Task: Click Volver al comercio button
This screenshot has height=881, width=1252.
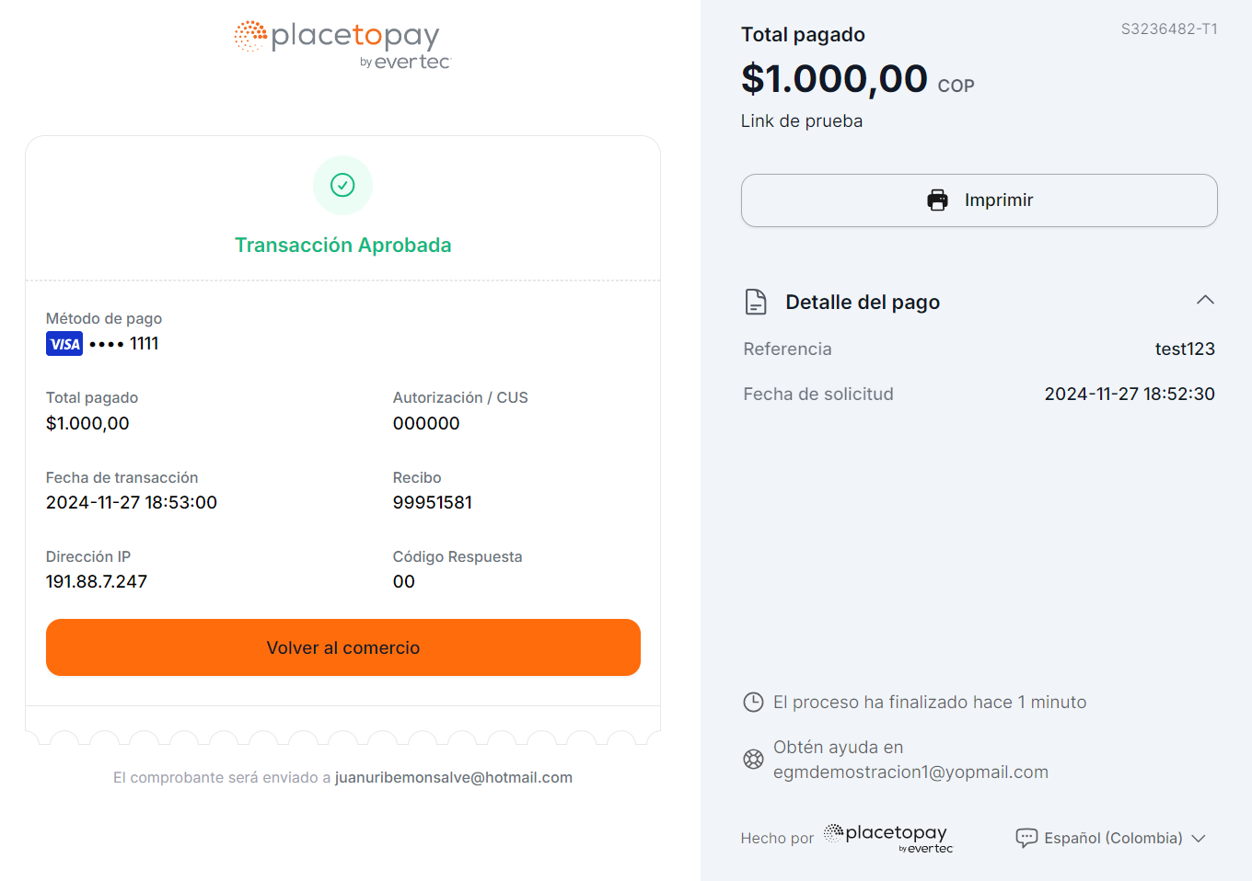Action: point(343,647)
